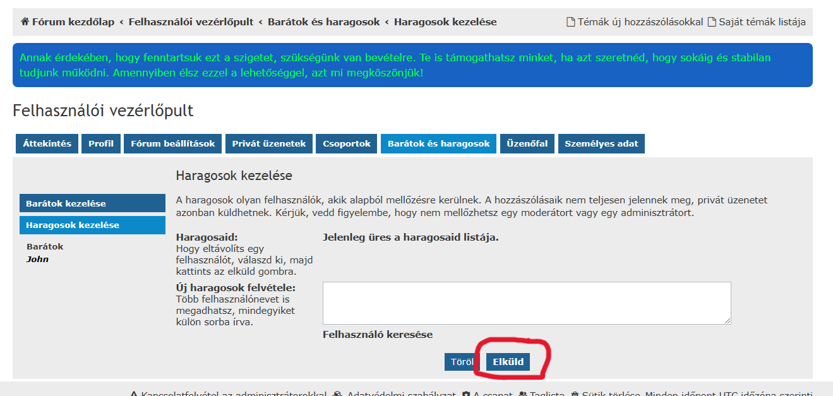
Task: Switch to the Csoportok tab
Action: point(347,143)
